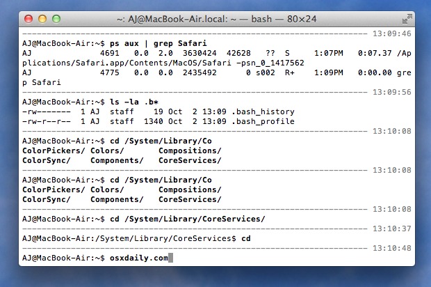Click the red close window button
This screenshot has height=287, width=431.
29,19
